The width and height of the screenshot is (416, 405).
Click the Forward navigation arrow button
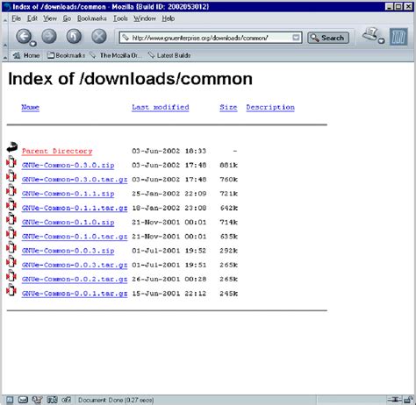(x=49, y=37)
